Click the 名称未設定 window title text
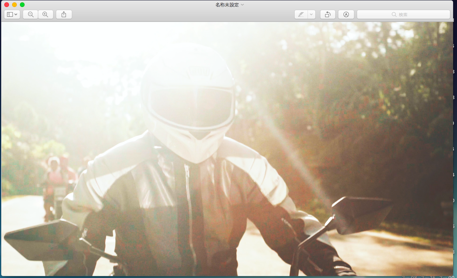The image size is (457, 278). 227,5
